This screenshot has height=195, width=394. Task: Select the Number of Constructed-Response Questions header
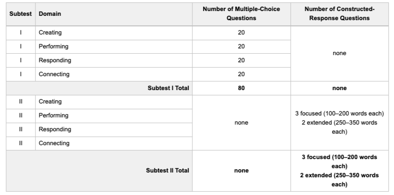pos(339,14)
